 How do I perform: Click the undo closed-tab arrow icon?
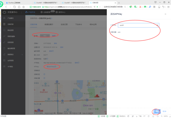pos(163,7)
